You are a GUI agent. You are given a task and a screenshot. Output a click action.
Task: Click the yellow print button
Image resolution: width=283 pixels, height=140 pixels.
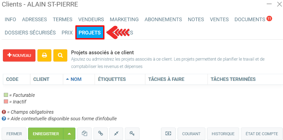pos(44,55)
